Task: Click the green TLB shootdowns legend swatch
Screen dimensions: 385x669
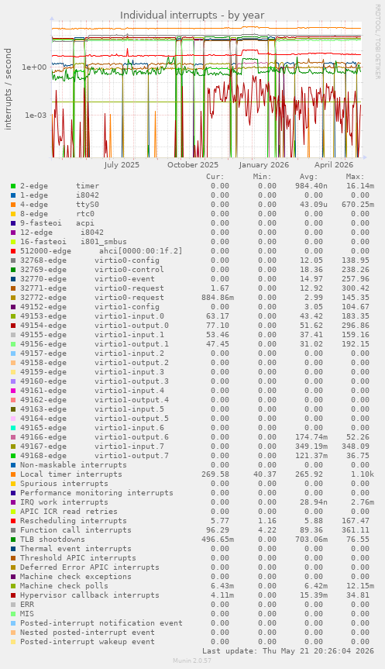Action: [13, 540]
